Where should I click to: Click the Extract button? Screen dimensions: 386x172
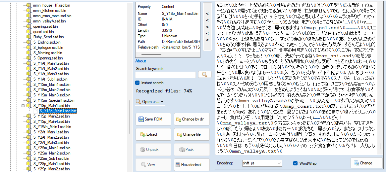(x=153, y=134)
